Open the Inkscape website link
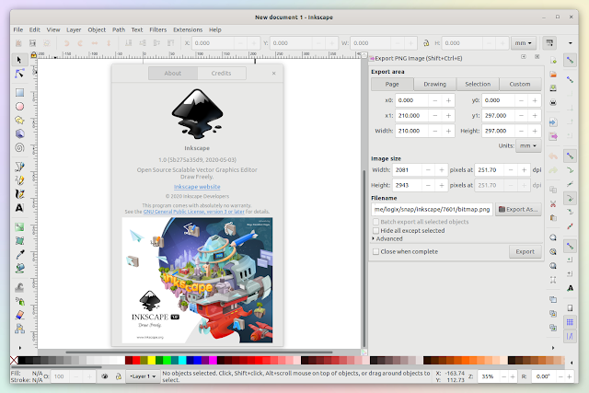 click(197, 187)
